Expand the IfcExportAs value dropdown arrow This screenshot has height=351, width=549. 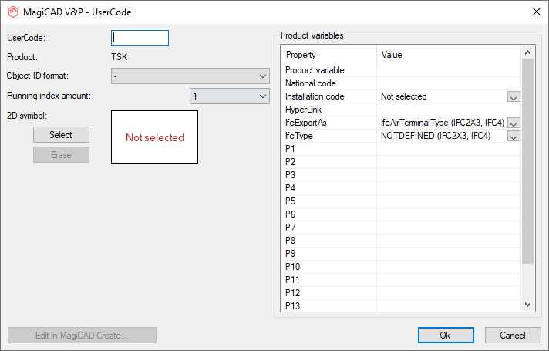click(514, 123)
